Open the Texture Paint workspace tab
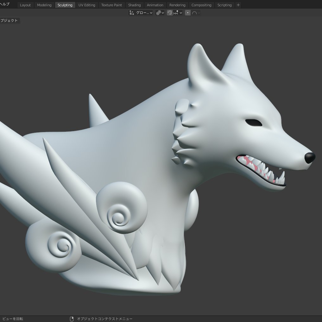322x322 pixels. pos(111,5)
